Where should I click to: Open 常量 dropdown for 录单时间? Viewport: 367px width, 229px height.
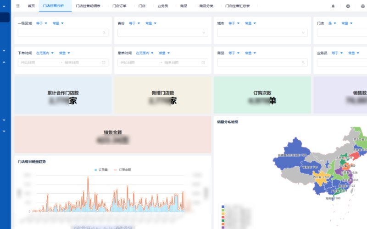pos(164,53)
